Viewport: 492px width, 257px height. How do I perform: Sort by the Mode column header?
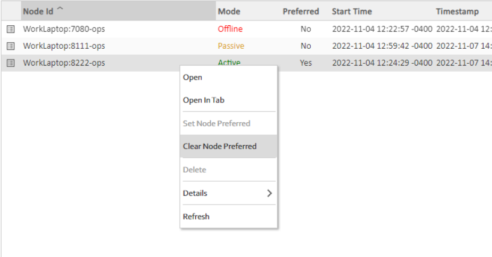point(229,11)
